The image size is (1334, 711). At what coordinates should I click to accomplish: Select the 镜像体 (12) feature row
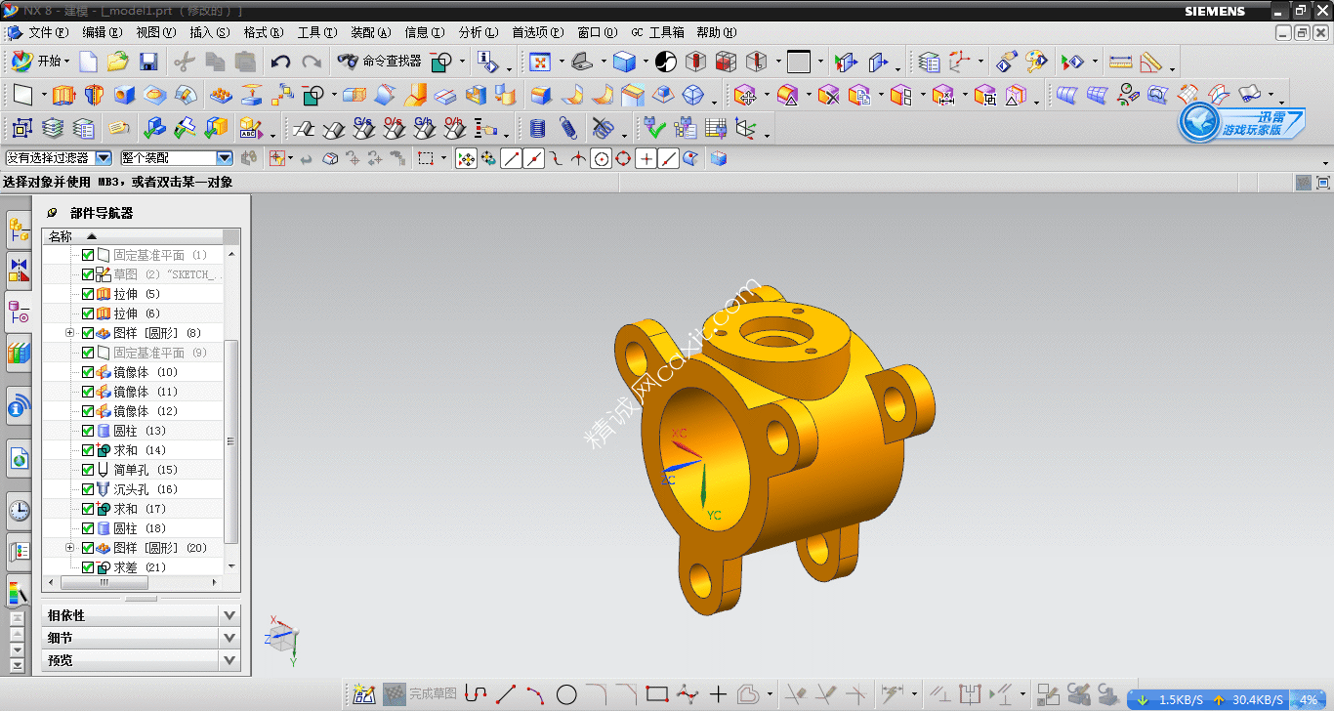[134, 411]
